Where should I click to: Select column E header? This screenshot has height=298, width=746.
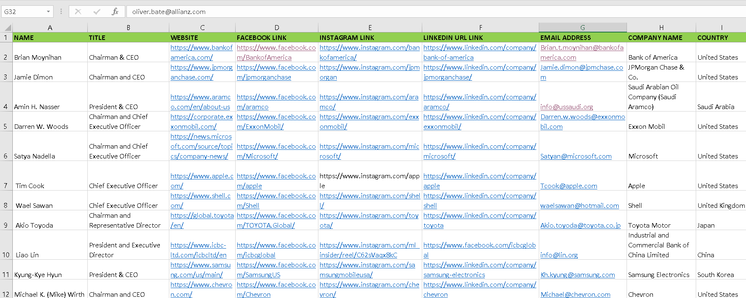[370, 28]
